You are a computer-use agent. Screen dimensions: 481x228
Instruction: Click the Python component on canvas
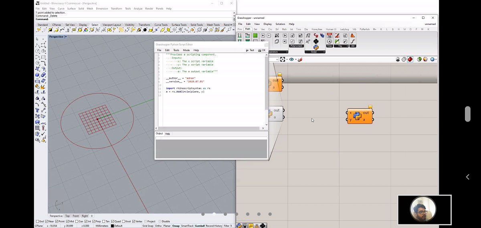click(357, 116)
